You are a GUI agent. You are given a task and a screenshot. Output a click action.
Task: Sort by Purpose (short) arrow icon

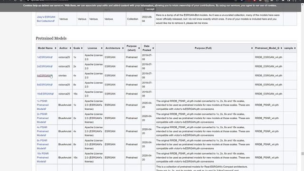pyautogui.click(x=139, y=48)
